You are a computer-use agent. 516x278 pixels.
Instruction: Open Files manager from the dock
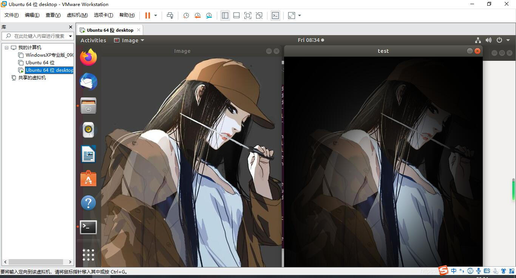click(88, 106)
